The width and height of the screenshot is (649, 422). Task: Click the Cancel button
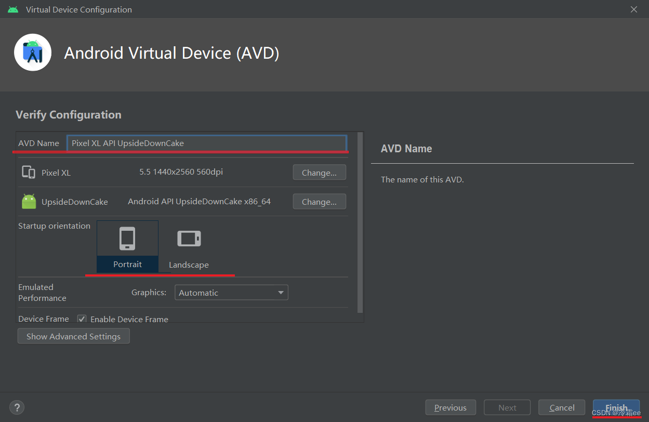[x=561, y=407]
